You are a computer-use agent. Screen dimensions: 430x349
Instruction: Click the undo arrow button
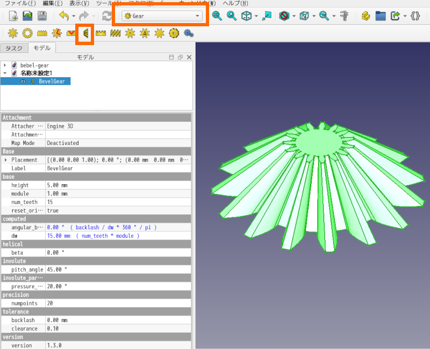coord(64,16)
